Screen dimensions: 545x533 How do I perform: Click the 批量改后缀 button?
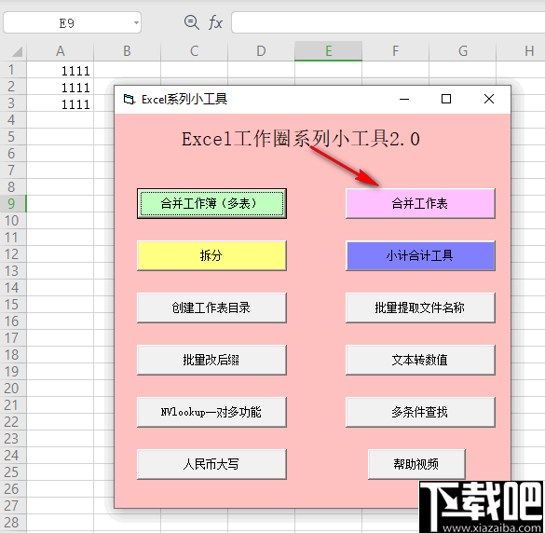[x=211, y=360]
